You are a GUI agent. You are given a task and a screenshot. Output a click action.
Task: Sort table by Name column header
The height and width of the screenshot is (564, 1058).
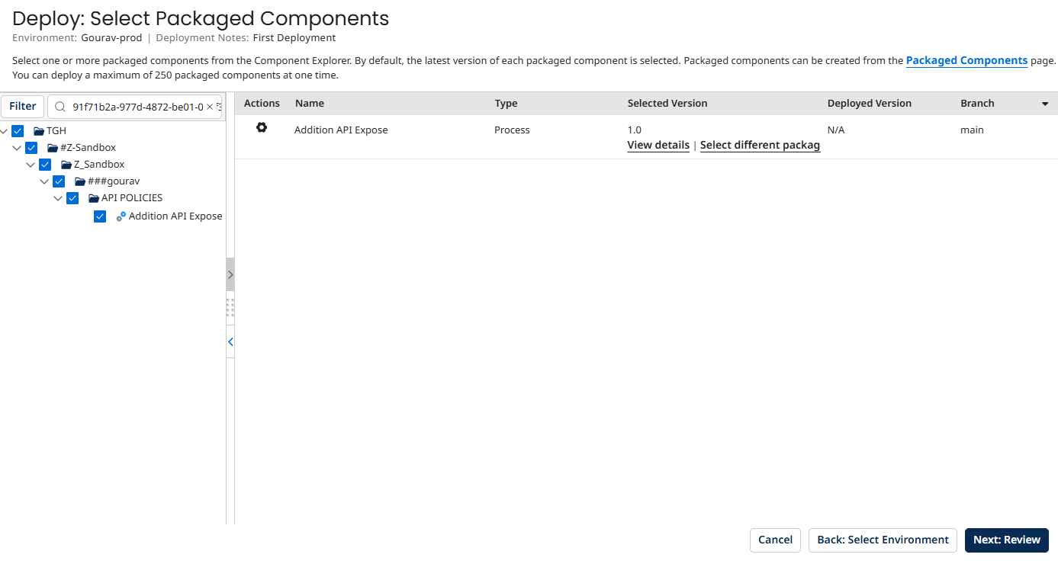click(309, 104)
